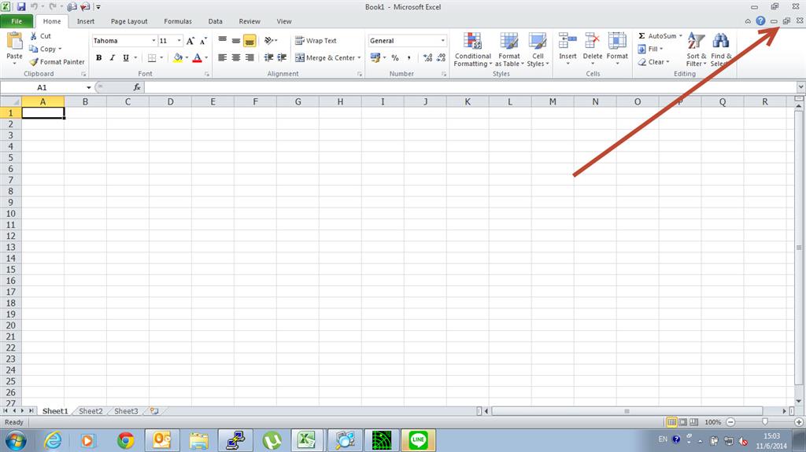Screen dimensions: 806x452
Task: Expand the Merge & Center dropdown arrow
Action: coord(359,57)
